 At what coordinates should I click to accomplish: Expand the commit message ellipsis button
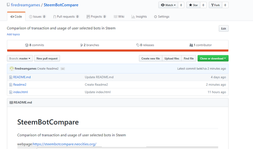pos(62,69)
